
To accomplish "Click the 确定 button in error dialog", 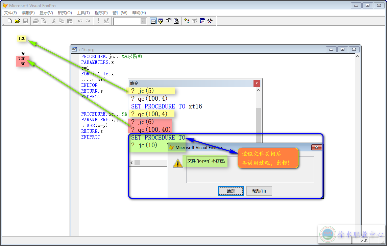I will 231,191.
